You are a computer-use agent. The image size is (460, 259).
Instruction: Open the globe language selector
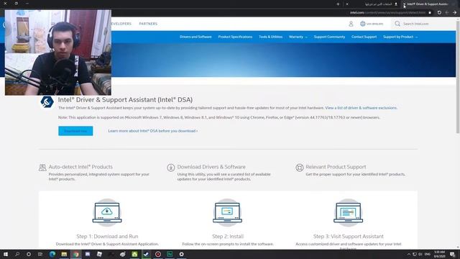coord(372,24)
